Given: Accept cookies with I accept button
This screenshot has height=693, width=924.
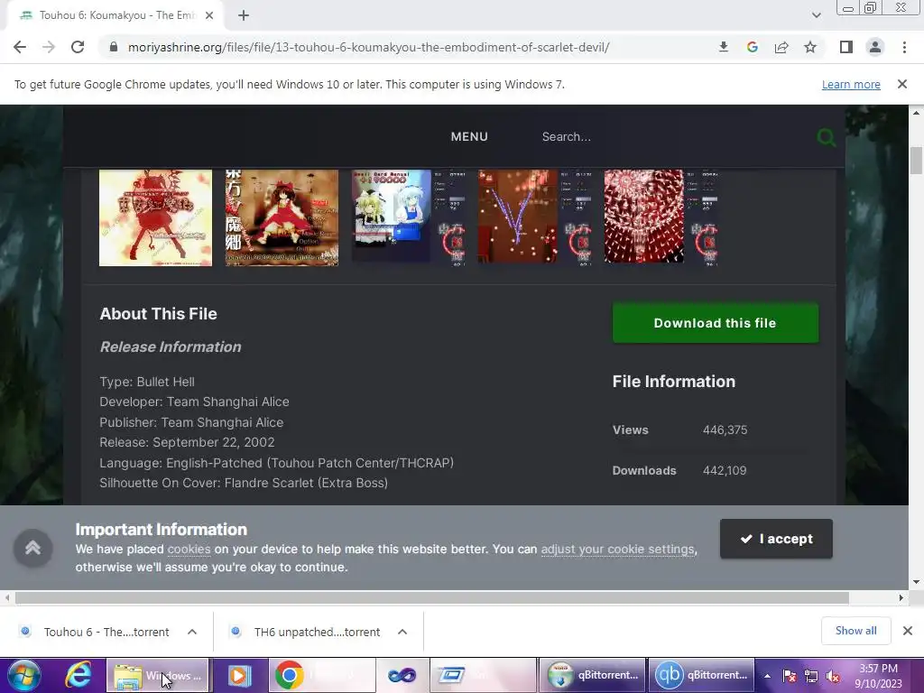Looking at the screenshot, I should coord(776,539).
